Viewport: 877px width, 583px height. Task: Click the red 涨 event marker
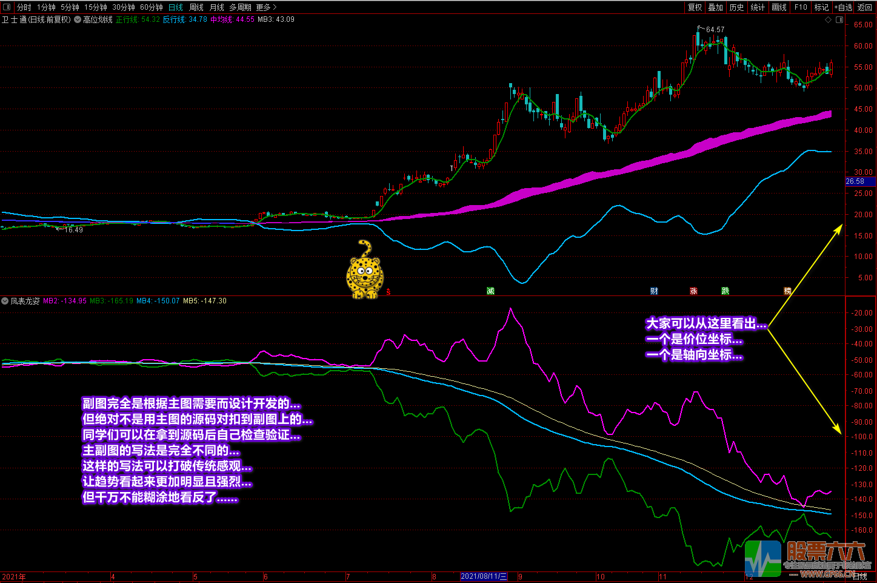(x=693, y=291)
